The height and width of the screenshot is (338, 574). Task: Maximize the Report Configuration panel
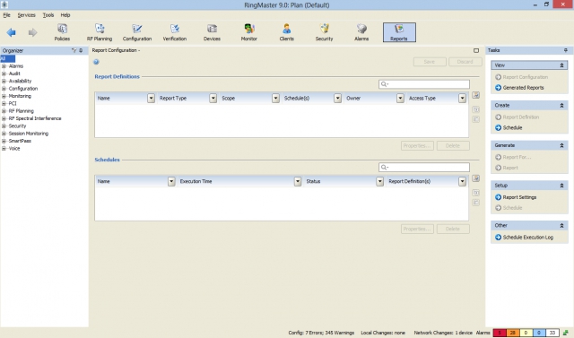pos(476,50)
